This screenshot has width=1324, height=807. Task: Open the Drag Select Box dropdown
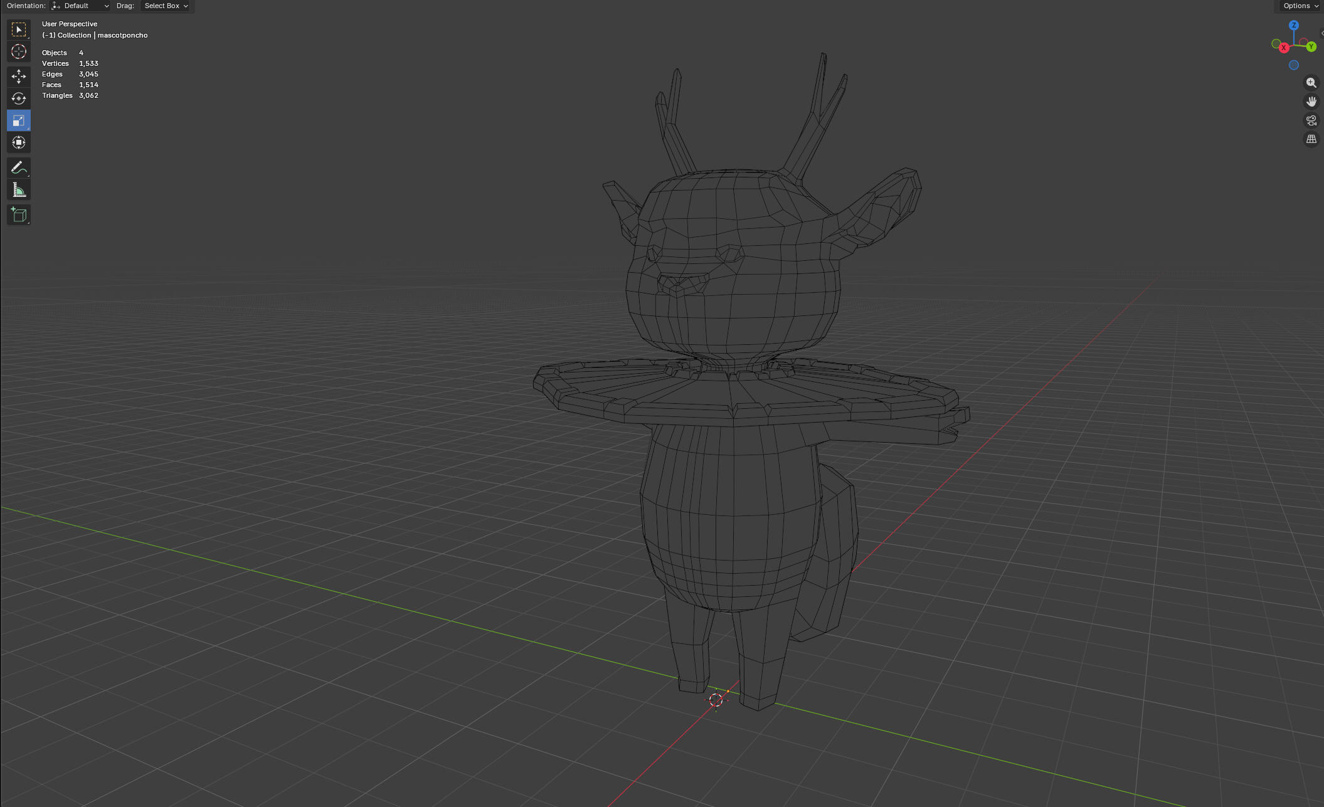click(x=166, y=6)
